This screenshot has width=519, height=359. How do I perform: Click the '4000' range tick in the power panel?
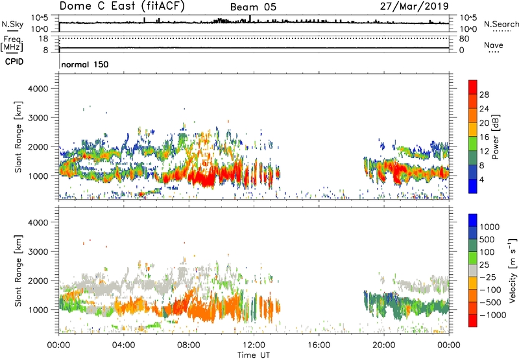tap(38, 89)
